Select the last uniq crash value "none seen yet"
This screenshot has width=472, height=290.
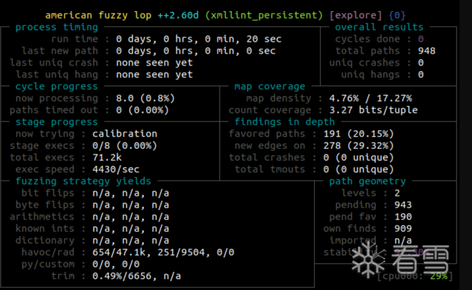154,63
